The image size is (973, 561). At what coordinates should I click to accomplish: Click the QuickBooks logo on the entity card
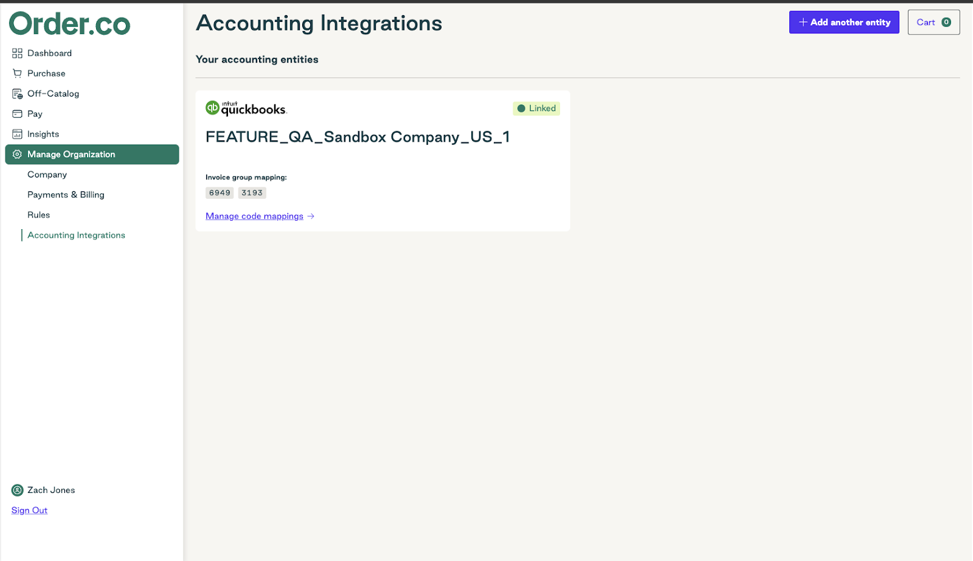[246, 108]
